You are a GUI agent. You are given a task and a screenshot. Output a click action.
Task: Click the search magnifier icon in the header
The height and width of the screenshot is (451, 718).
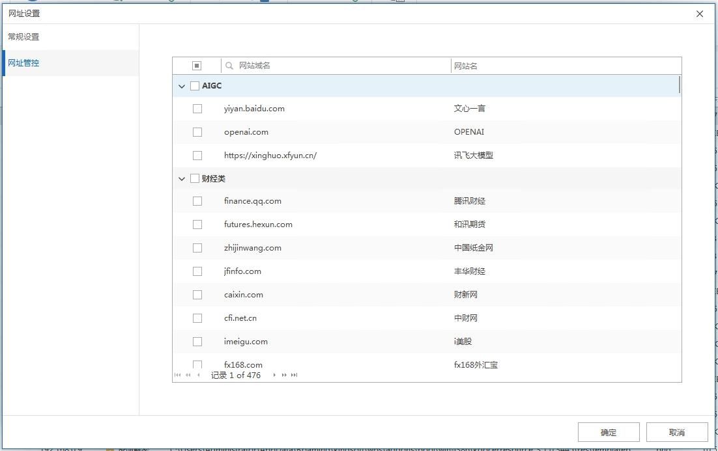[229, 66]
